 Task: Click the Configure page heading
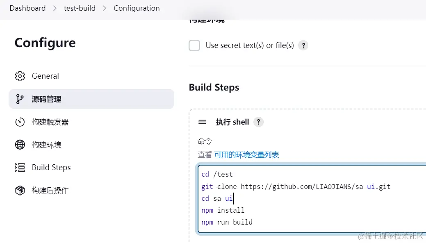(x=45, y=43)
